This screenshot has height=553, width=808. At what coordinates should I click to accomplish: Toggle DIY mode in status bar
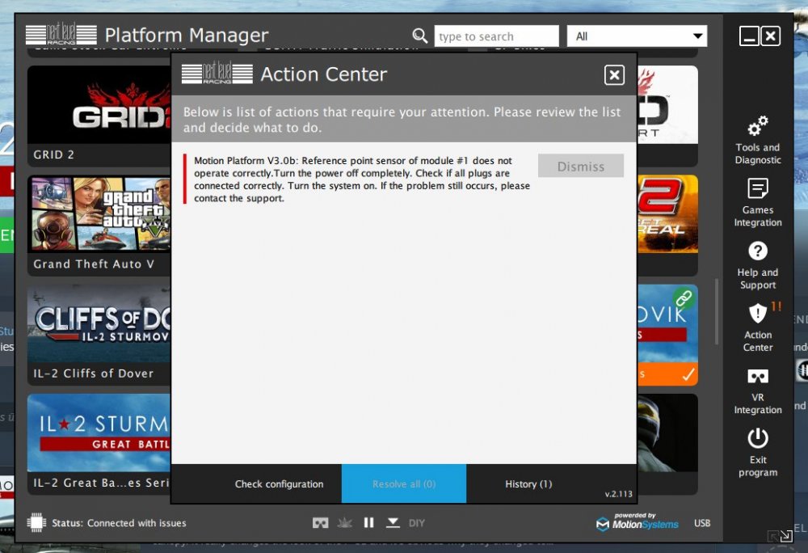pyautogui.click(x=416, y=523)
